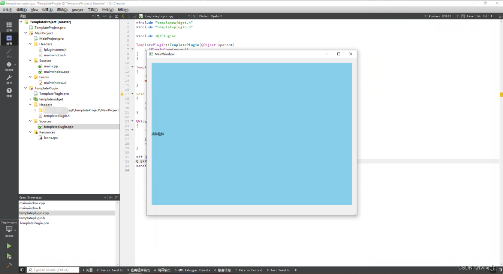Open the 构建(B) menu
Screen dimensions: 503x274
(47, 10)
